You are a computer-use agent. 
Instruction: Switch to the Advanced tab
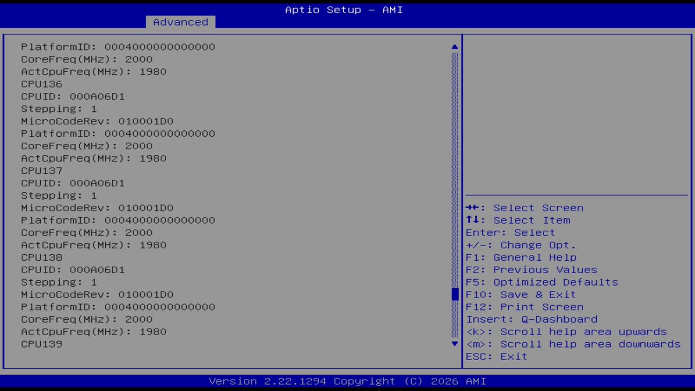pyautogui.click(x=180, y=22)
